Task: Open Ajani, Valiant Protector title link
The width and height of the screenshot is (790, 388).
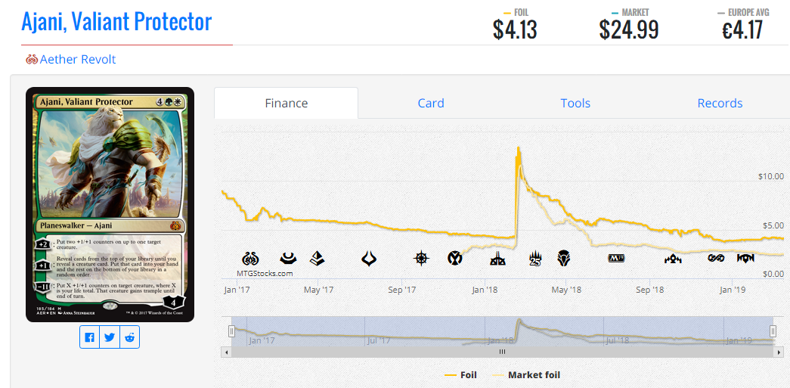Action: (x=116, y=22)
